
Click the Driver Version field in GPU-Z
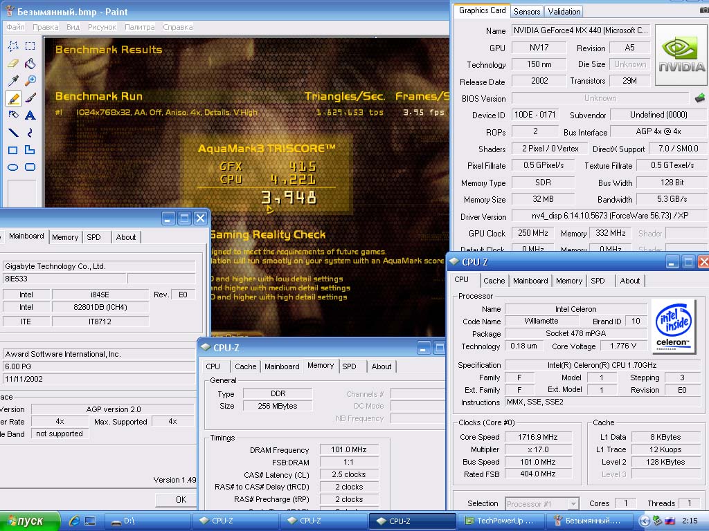coord(609,216)
